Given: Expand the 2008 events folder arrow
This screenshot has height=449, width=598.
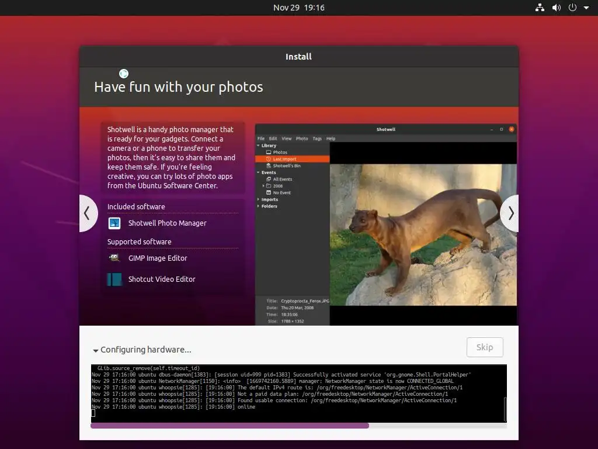Looking at the screenshot, I should pyautogui.click(x=263, y=186).
